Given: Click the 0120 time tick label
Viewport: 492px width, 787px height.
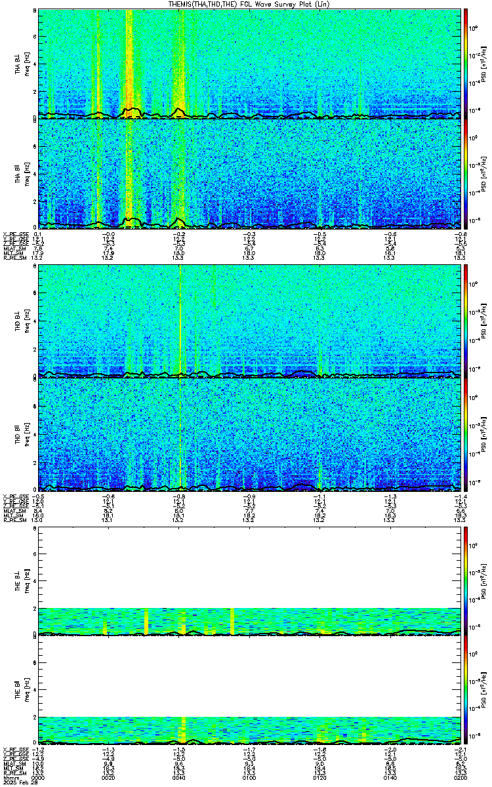Looking at the screenshot, I should coord(319,778).
